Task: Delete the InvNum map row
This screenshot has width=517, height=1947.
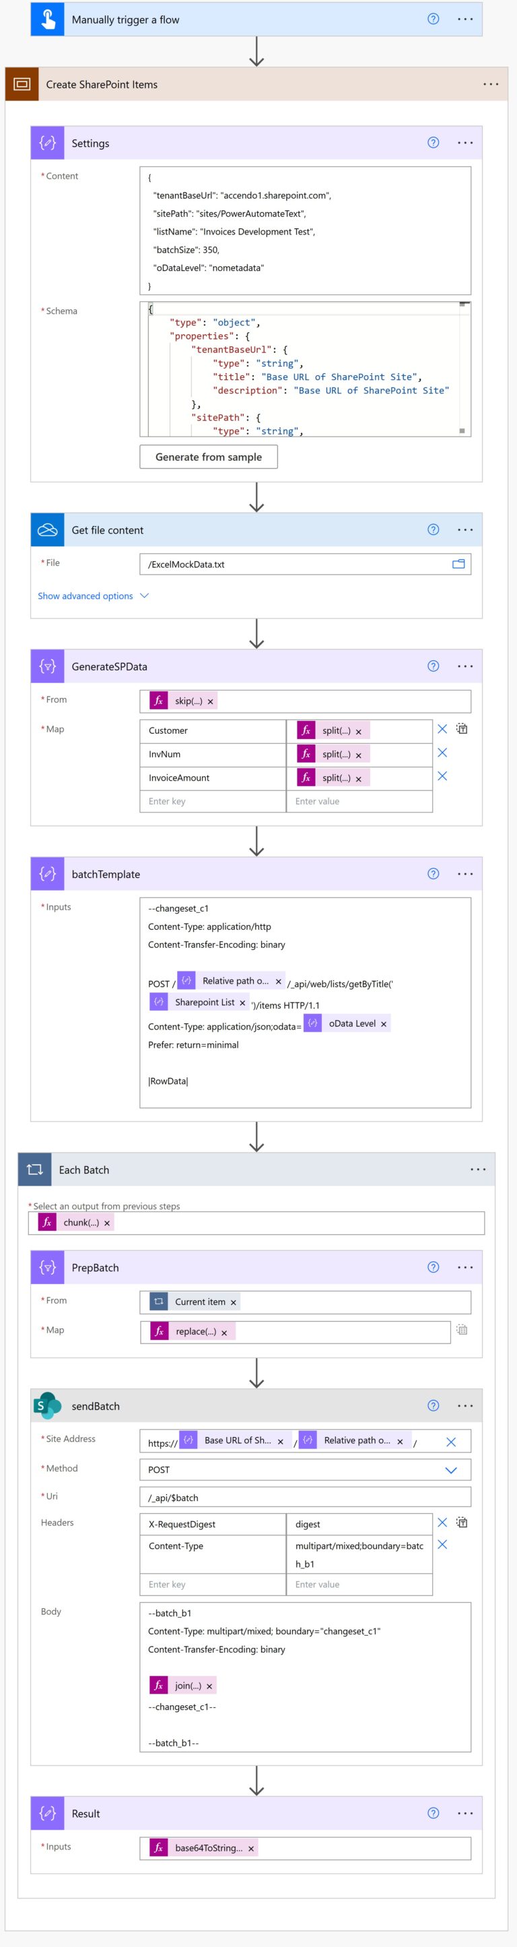Action: coord(442,753)
